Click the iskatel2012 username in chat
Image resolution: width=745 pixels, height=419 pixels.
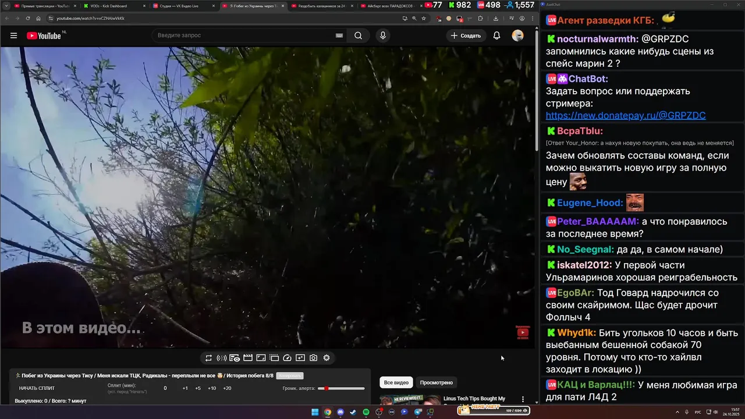pos(584,264)
